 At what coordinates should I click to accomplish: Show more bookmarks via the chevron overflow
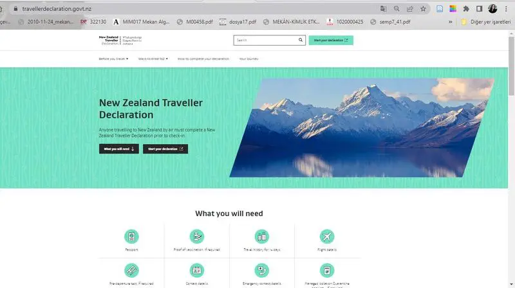coord(450,22)
